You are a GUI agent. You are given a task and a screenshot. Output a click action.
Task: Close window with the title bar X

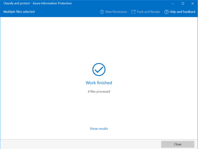(x=193, y=4)
